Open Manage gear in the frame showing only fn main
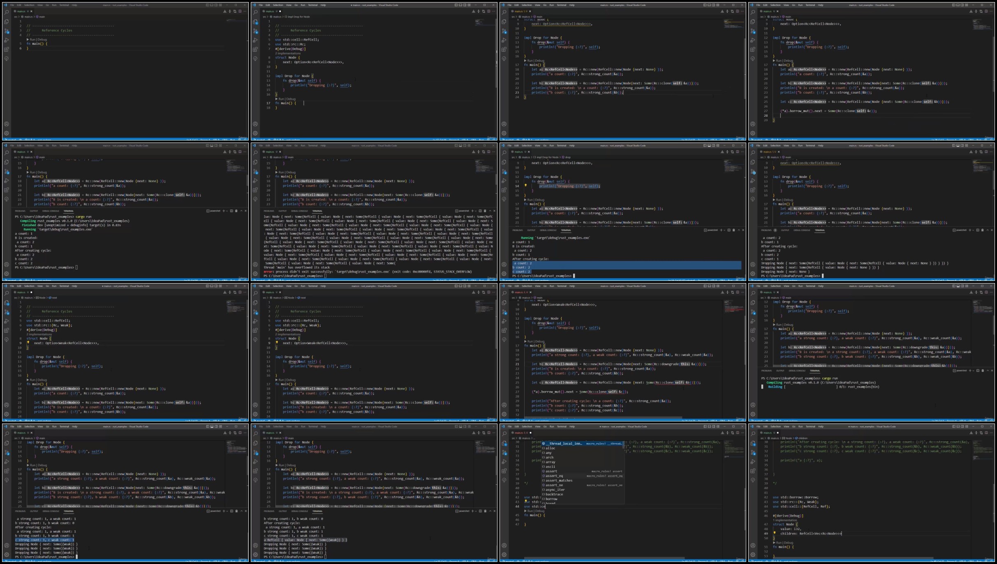 pos(7,133)
